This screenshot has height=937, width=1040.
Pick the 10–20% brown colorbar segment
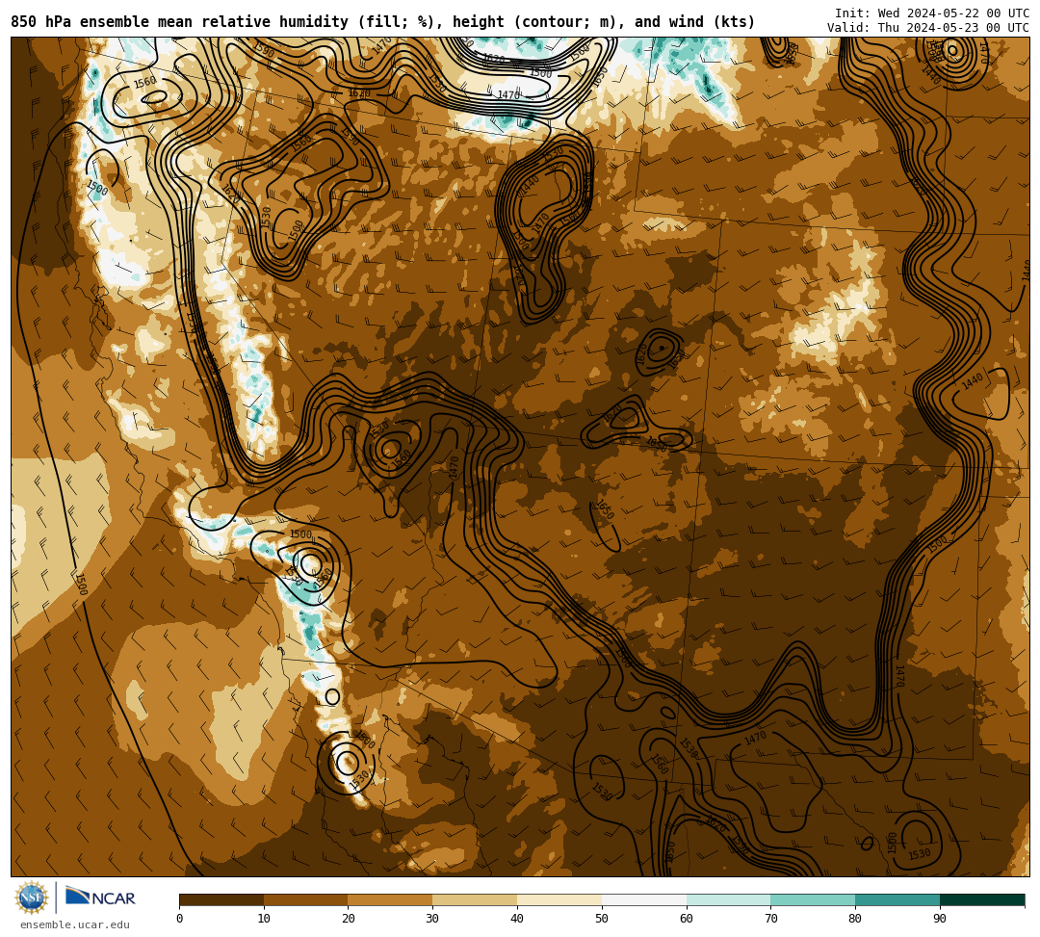pyautogui.click(x=306, y=899)
